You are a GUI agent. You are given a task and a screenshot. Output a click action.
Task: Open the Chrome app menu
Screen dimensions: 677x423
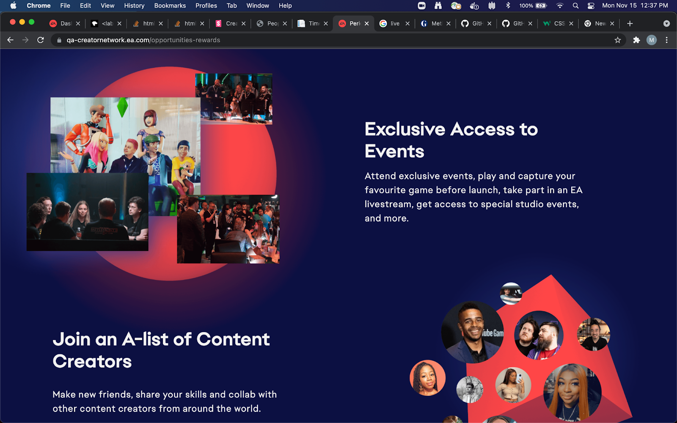39,5
